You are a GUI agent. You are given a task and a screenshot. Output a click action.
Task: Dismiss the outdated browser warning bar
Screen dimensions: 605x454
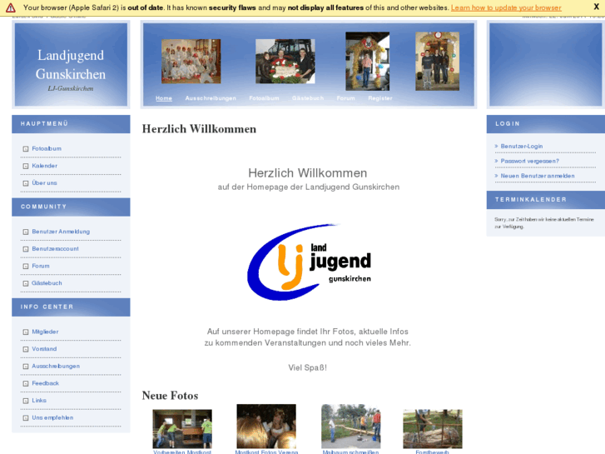tap(596, 7)
